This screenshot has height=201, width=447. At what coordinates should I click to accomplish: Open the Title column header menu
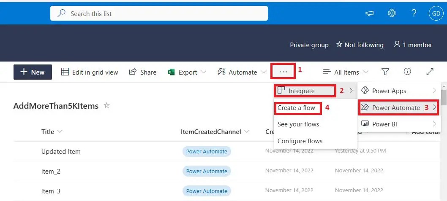(52, 131)
